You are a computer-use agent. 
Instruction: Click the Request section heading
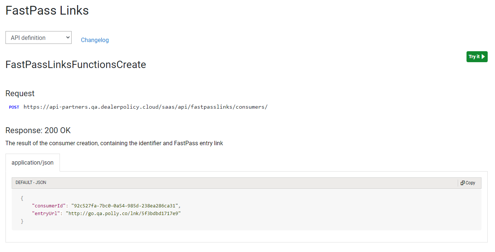(x=20, y=93)
